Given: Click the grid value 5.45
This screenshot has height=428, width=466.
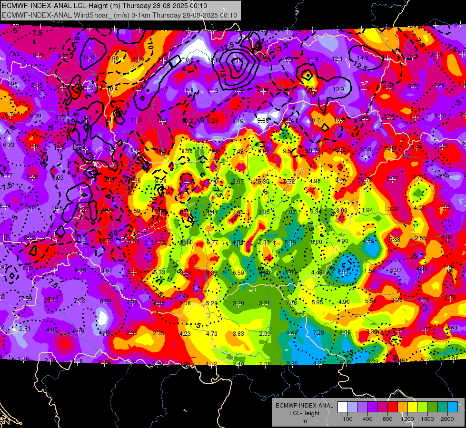Looking at the screenshot, I should coord(37,86).
